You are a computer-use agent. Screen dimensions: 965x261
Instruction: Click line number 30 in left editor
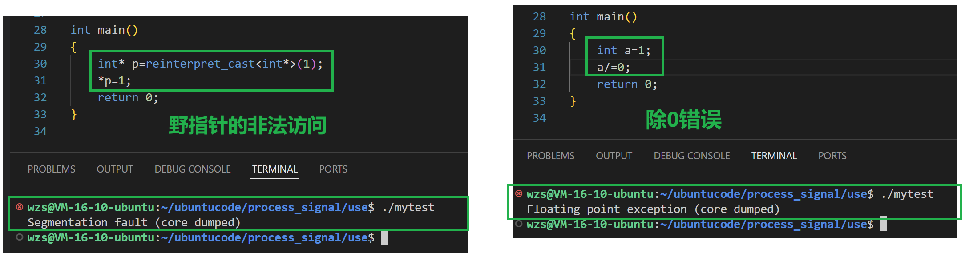40,64
